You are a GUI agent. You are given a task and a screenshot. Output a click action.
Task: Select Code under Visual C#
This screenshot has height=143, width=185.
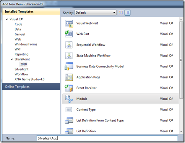click(x=18, y=24)
